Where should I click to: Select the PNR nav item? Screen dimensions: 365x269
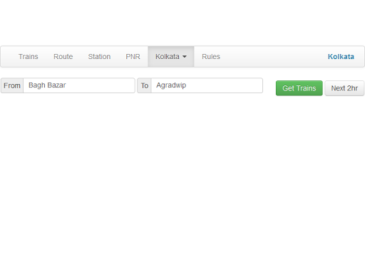tap(133, 57)
